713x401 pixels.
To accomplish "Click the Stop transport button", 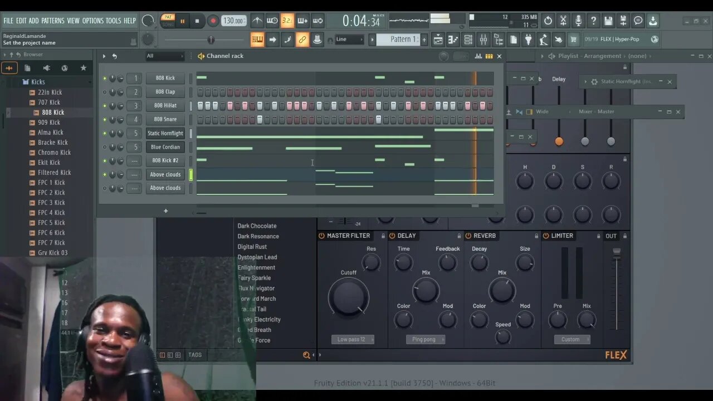I will point(197,21).
